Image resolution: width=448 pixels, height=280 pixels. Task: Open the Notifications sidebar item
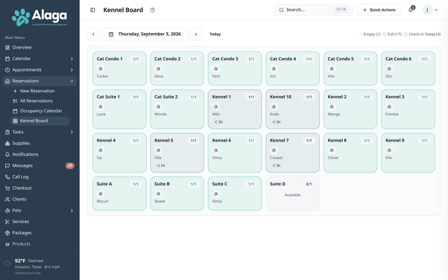point(40,155)
